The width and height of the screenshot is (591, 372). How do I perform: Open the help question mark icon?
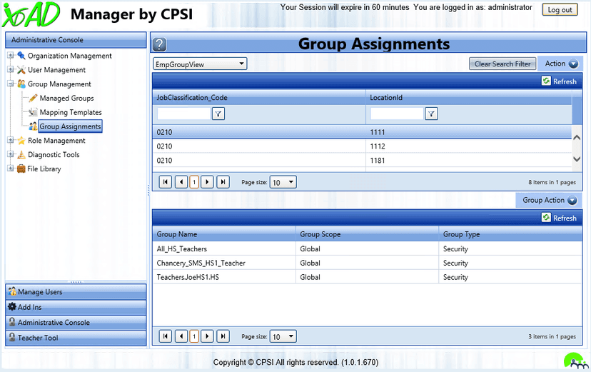[159, 44]
